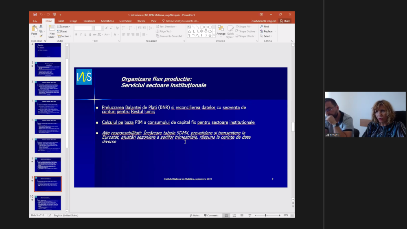Click Replace in Editing group
Image resolution: width=407 pixels, height=229 pixels.
(266, 31)
